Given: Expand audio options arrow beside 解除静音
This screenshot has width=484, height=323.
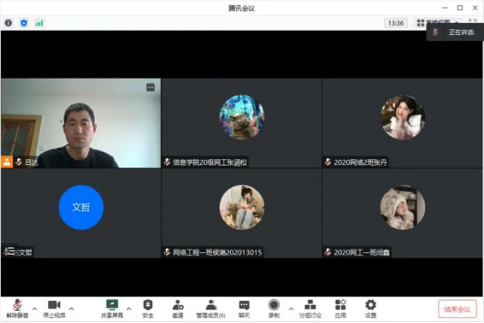Looking at the screenshot, I should tap(34, 308).
